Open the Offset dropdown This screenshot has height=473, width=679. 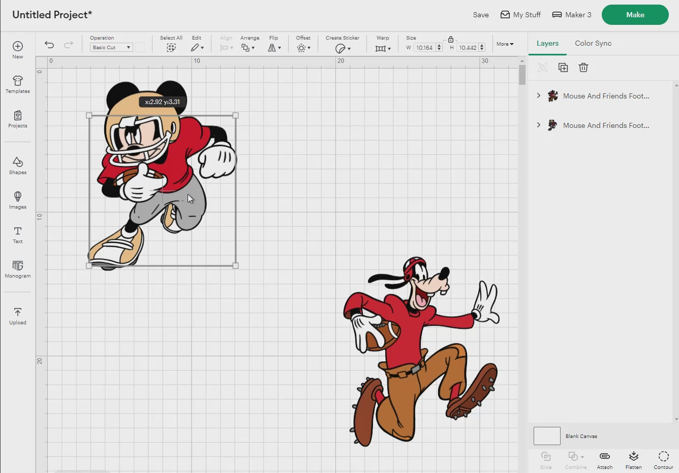click(x=303, y=48)
